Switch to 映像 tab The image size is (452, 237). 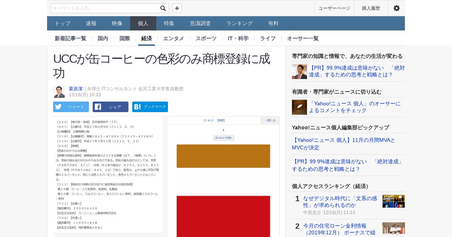117,23
